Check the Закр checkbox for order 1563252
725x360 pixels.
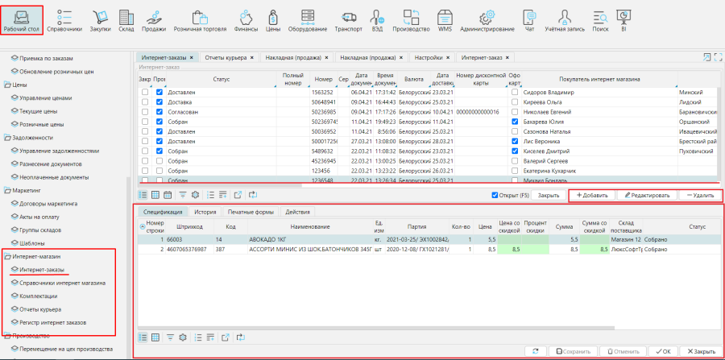tap(145, 93)
